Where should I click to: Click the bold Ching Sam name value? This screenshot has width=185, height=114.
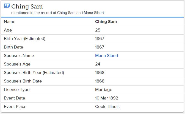click(106, 22)
